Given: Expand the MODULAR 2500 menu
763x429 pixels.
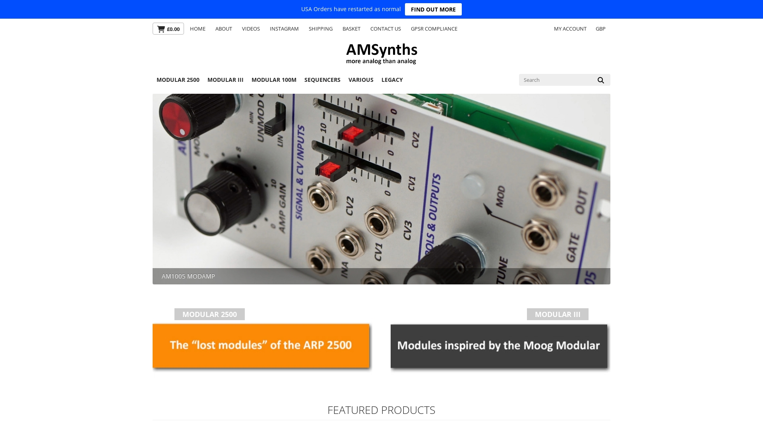Looking at the screenshot, I should point(178,80).
